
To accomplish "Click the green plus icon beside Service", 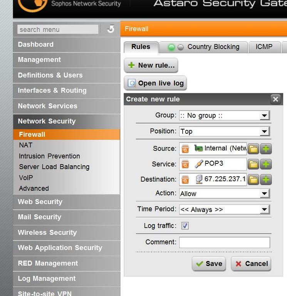I will (x=266, y=164).
